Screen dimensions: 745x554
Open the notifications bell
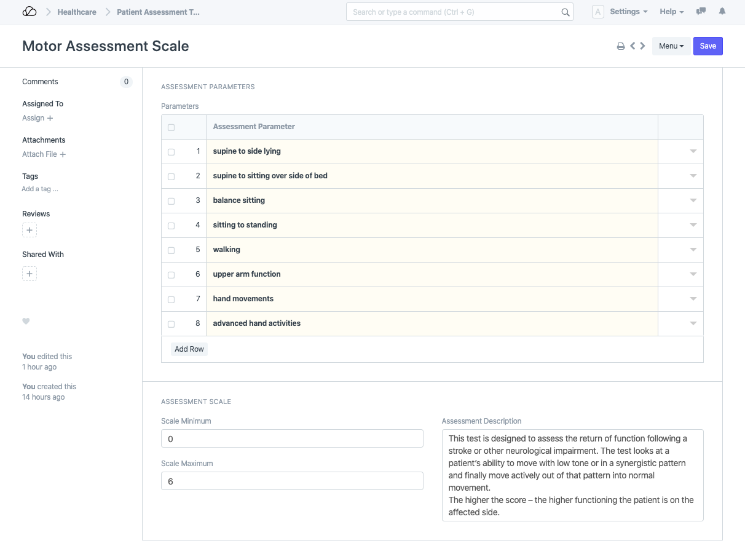722,12
